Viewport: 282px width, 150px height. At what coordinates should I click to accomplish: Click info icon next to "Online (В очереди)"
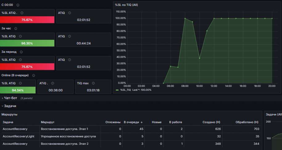point(34,75)
